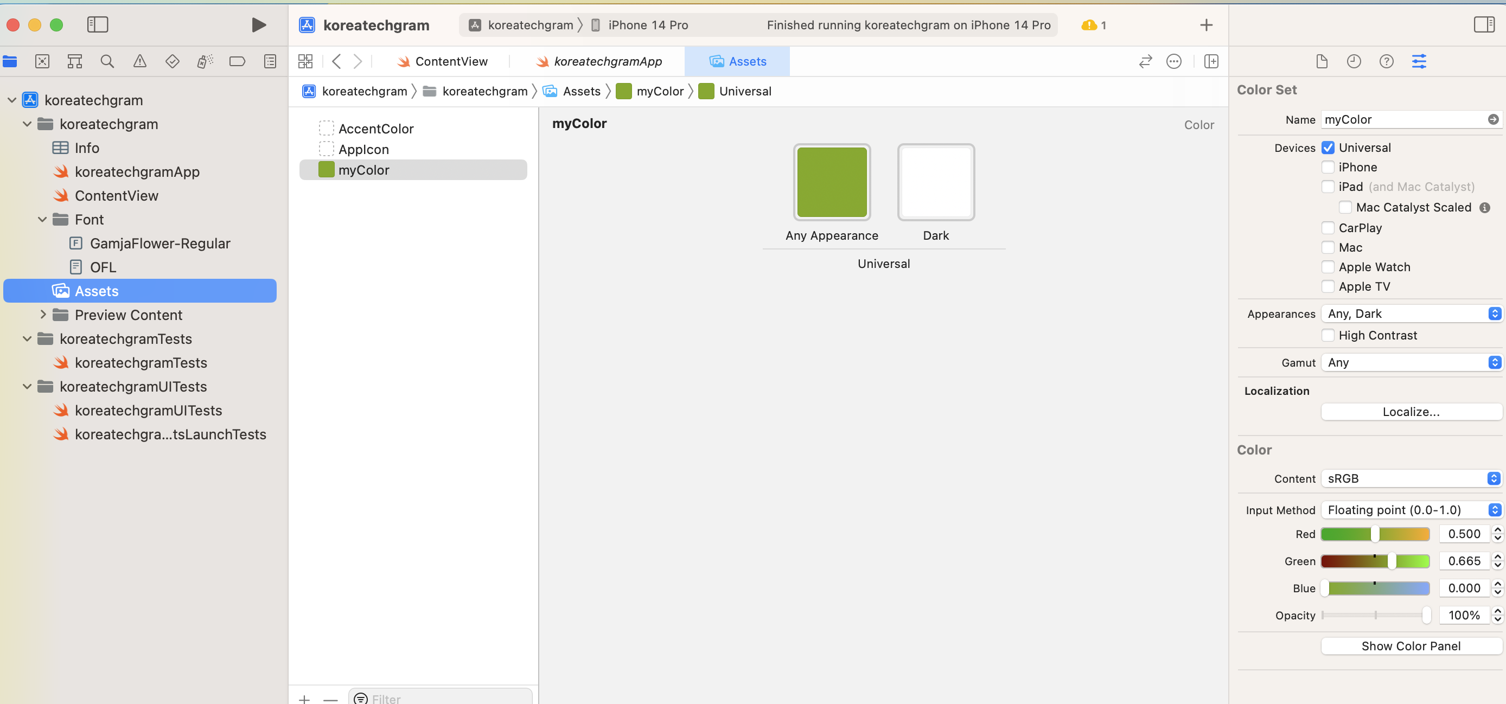Click the Green channel slider

click(1376, 561)
